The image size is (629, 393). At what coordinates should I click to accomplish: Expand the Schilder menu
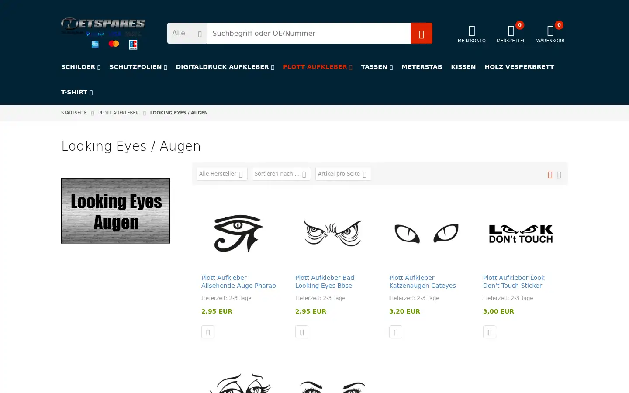[81, 67]
